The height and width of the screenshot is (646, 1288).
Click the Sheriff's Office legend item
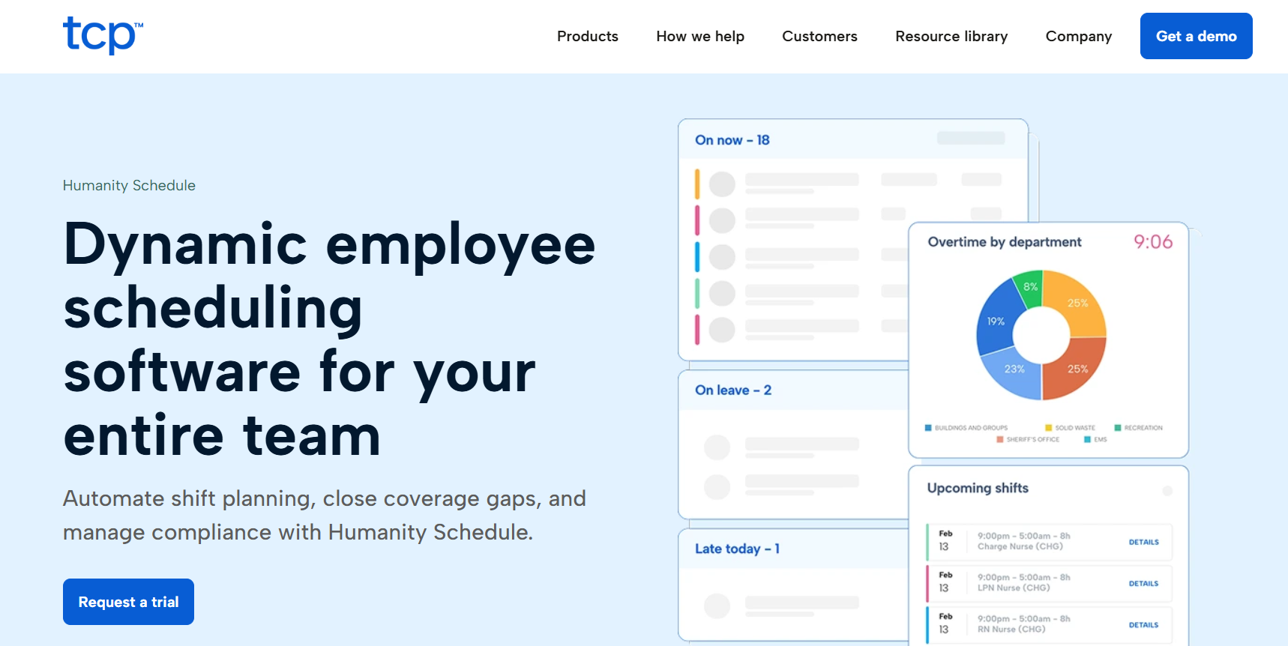pos(1028,439)
